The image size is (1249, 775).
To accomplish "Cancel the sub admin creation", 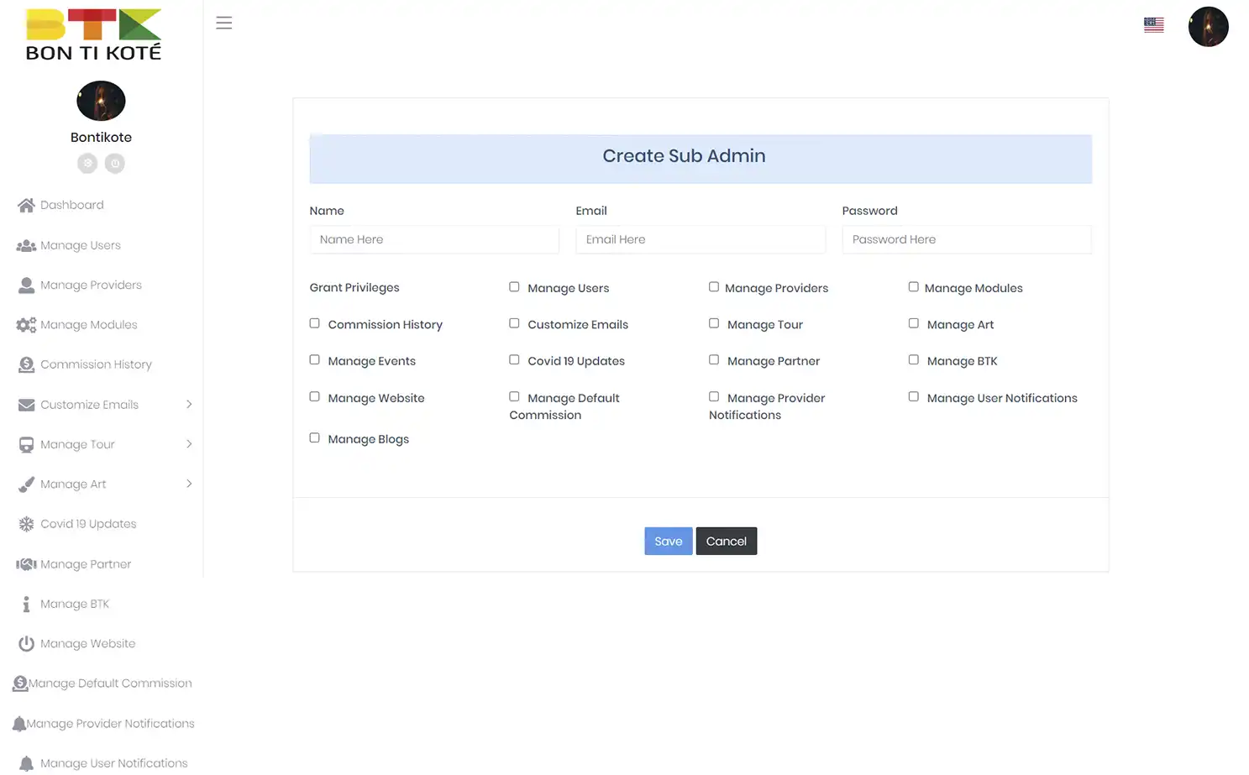I will tap(726, 541).
